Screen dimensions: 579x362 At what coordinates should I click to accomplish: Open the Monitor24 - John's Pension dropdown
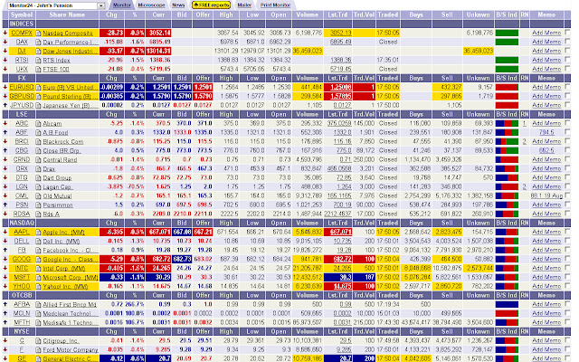click(56, 5)
